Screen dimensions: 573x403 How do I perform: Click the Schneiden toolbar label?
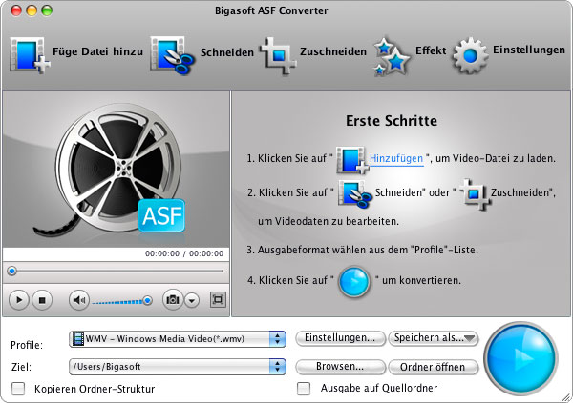pyautogui.click(x=227, y=52)
